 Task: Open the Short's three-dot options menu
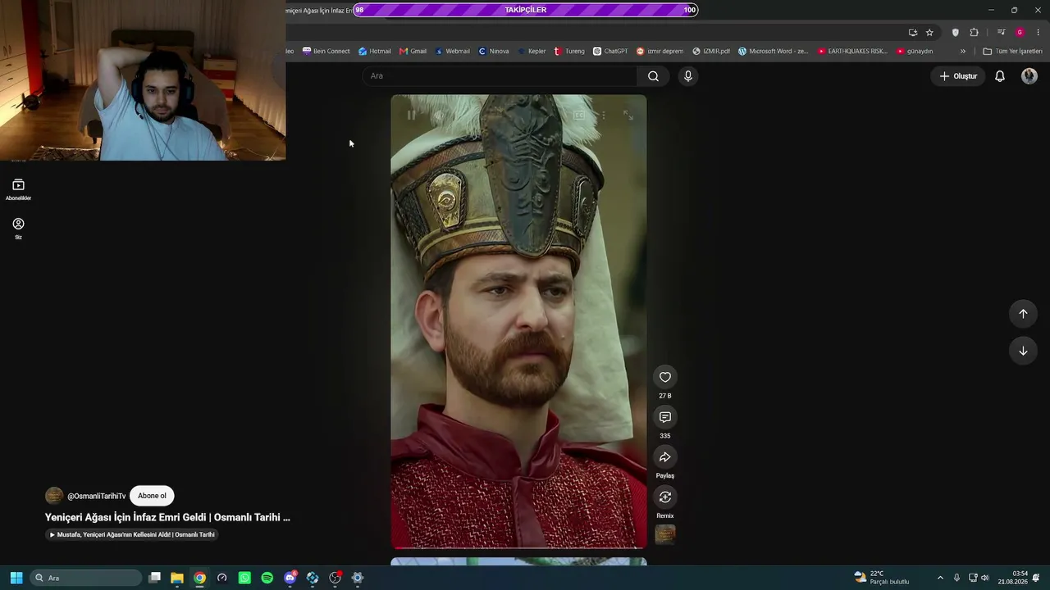point(604,116)
